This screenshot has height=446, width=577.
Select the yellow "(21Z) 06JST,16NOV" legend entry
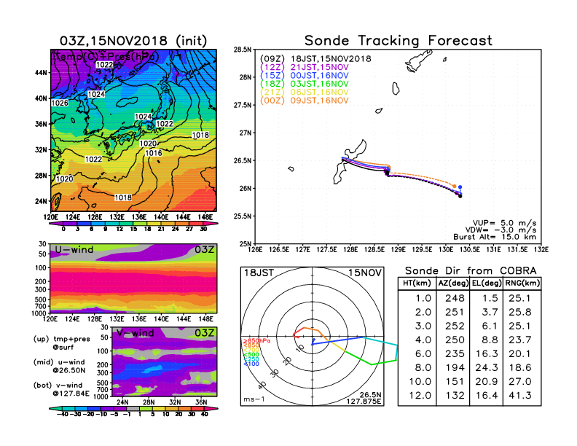coord(305,93)
